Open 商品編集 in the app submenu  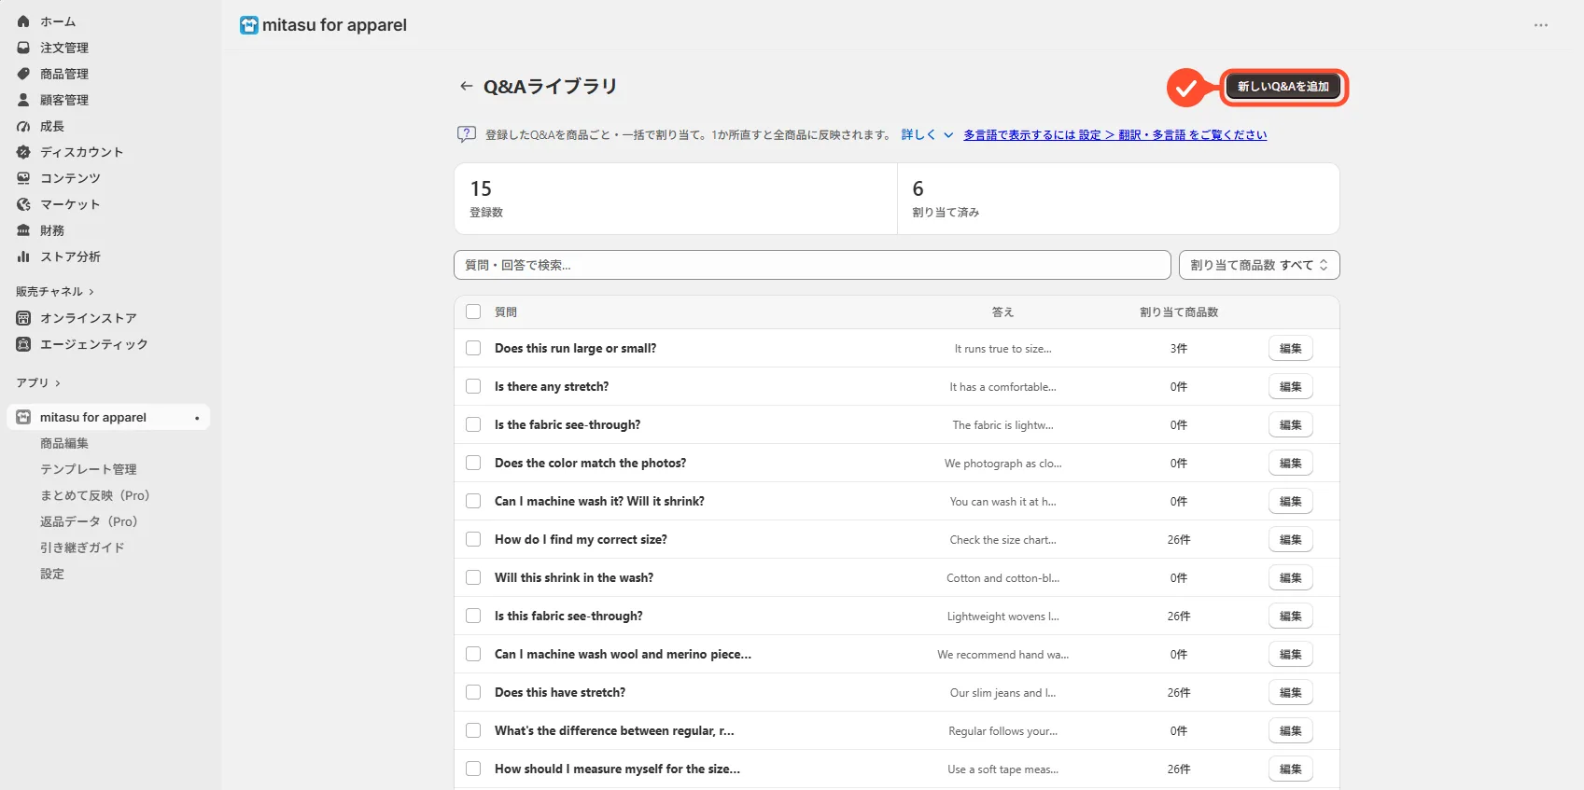(64, 443)
